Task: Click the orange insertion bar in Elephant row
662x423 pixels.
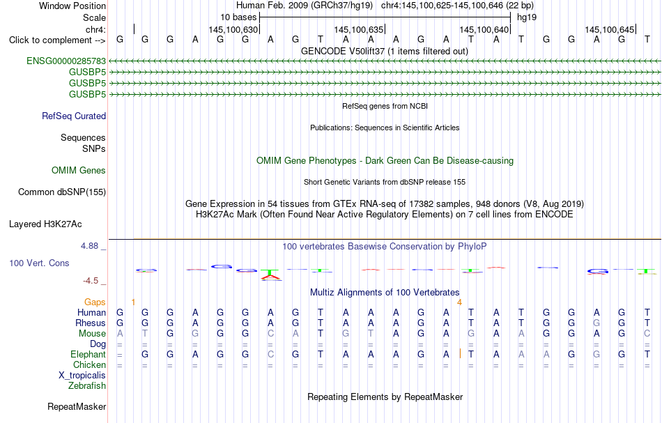Action: click(x=460, y=354)
